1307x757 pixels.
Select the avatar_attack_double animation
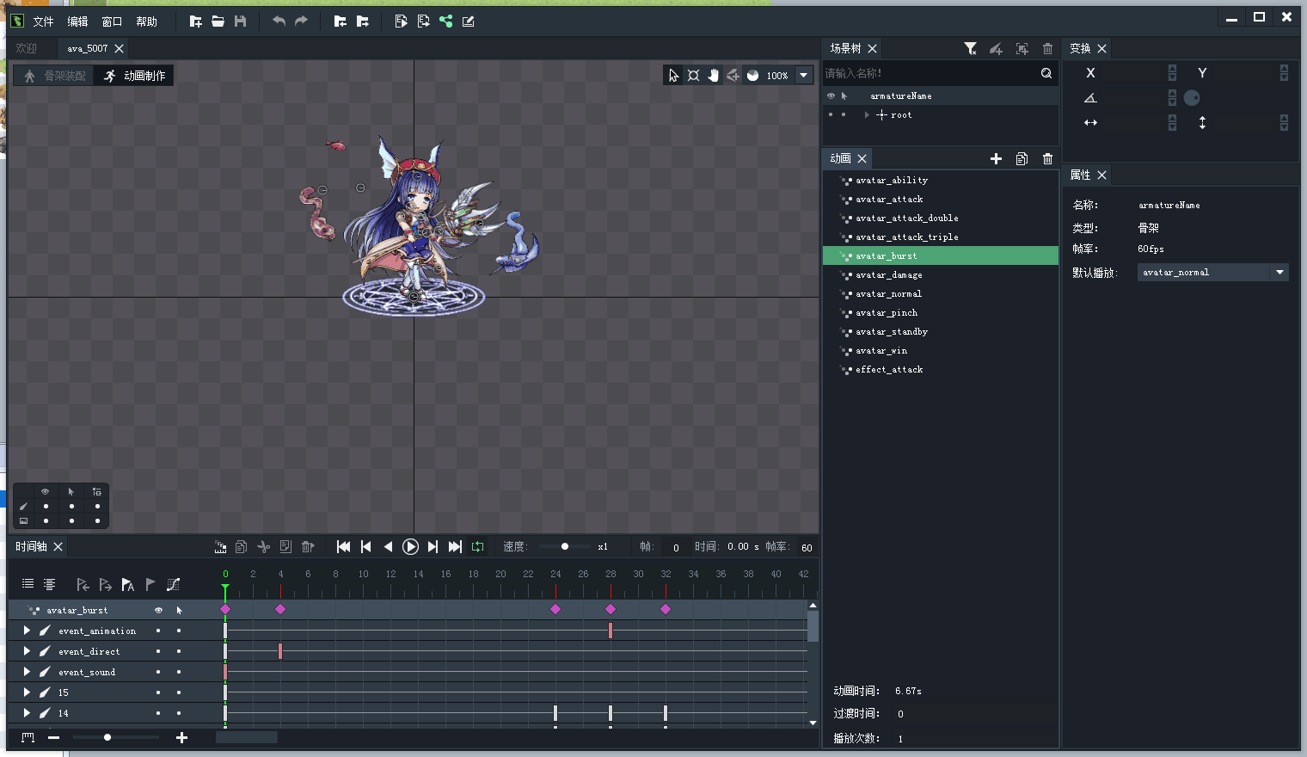point(906,218)
